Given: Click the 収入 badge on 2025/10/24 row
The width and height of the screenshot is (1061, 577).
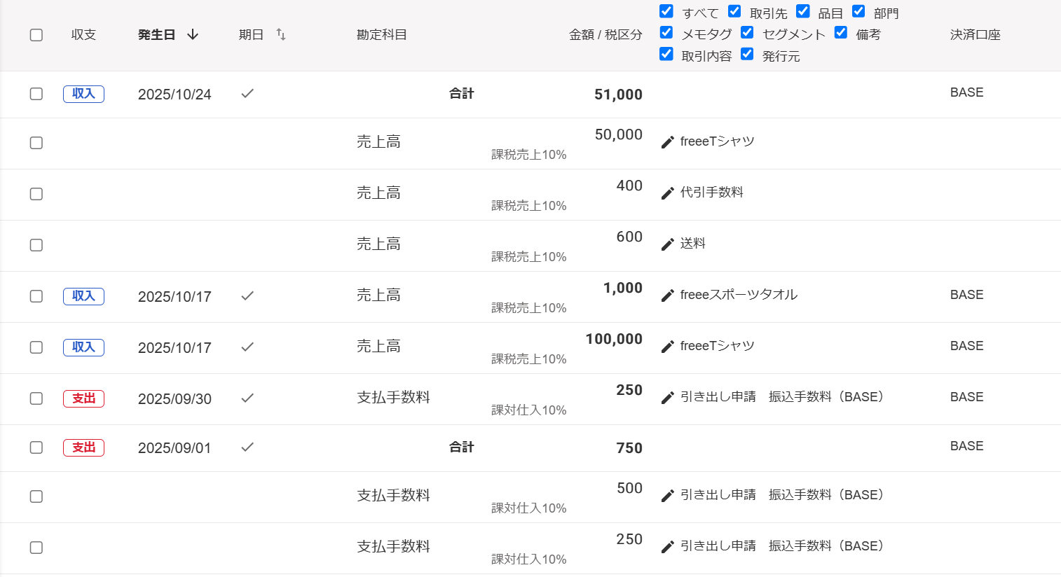Looking at the screenshot, I should (x=83, y=94).
